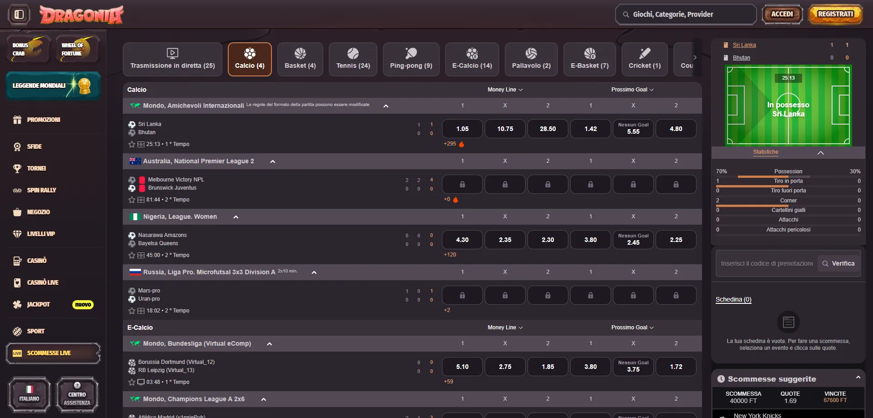This screenshot has width=873, height=418.
Task: Click the Casinò sidebar icon
Action: [x=17, y=261]
